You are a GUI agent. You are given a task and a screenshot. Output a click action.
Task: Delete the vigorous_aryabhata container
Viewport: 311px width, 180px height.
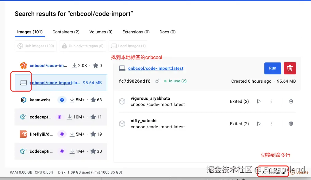pyautogui.click(x=291, y=101)
